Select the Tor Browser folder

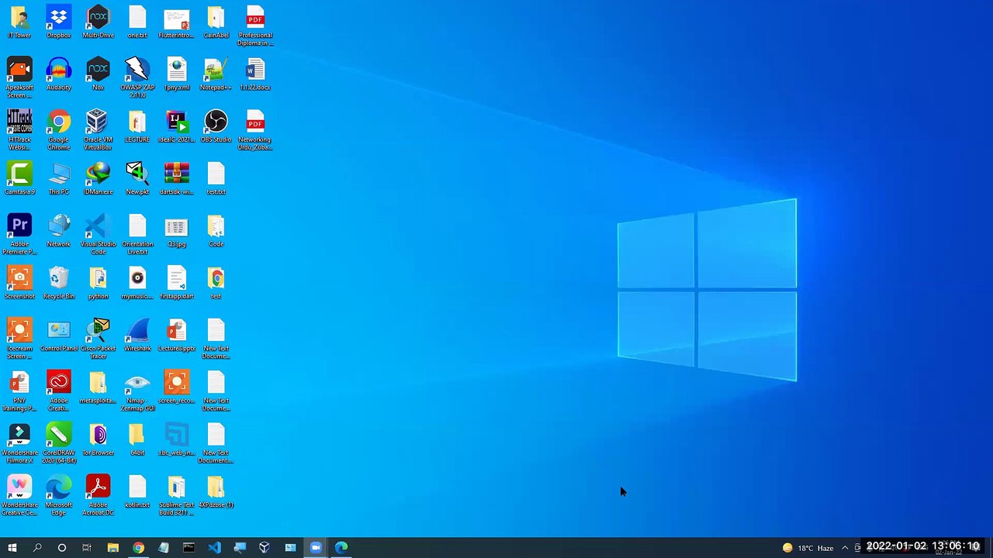[98, 439]
